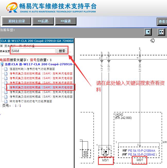The height and width of the screenshot is (168, 167).
Task: Select the CLA 级-W117-CLA 200 Coupé vehicle title bar
Action: pyautogui.click(x=37, y=41)
